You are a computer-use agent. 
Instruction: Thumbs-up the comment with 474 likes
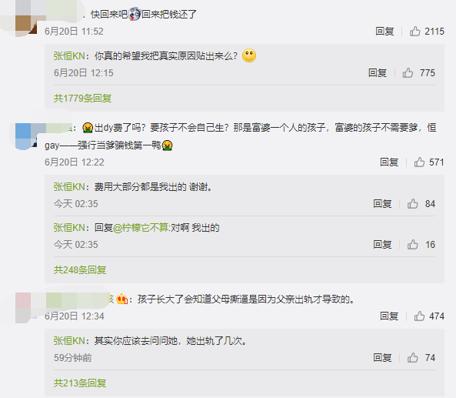click(x=419, y=316)
